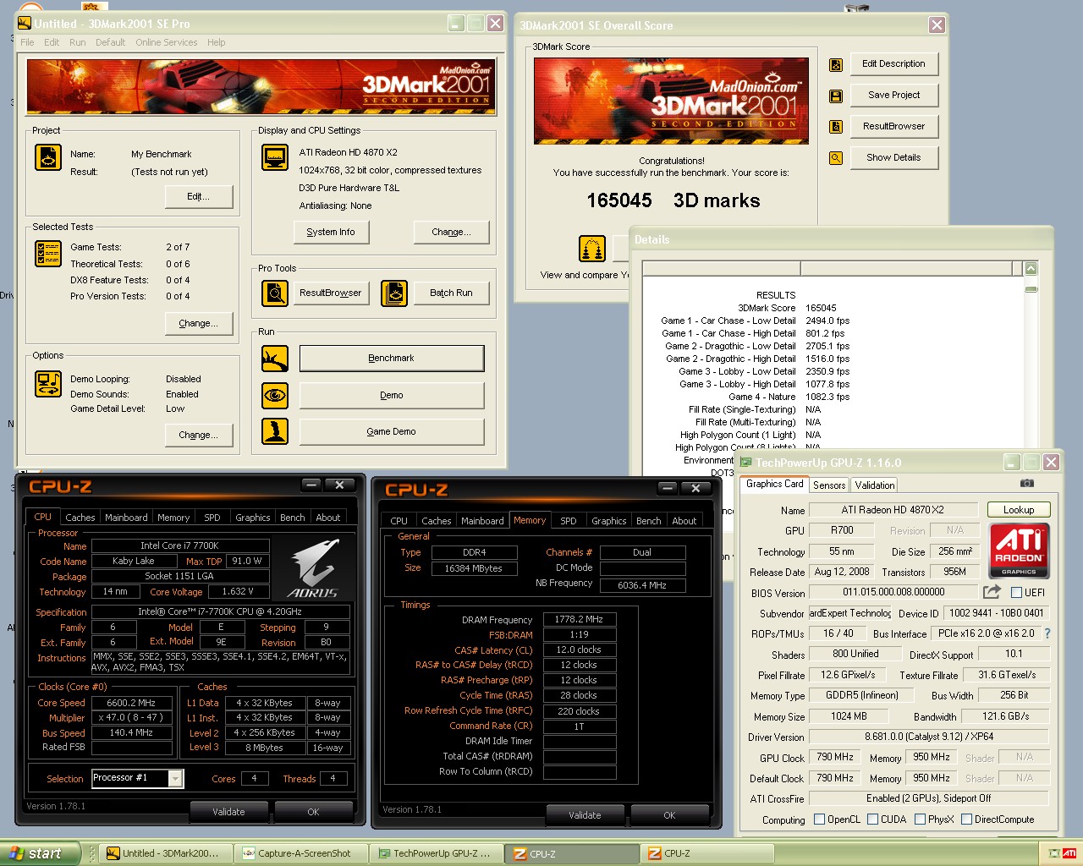This screenshot has height=866, width=1083.
Task: Click the ATI icon in system tray
Action: 1069,853
